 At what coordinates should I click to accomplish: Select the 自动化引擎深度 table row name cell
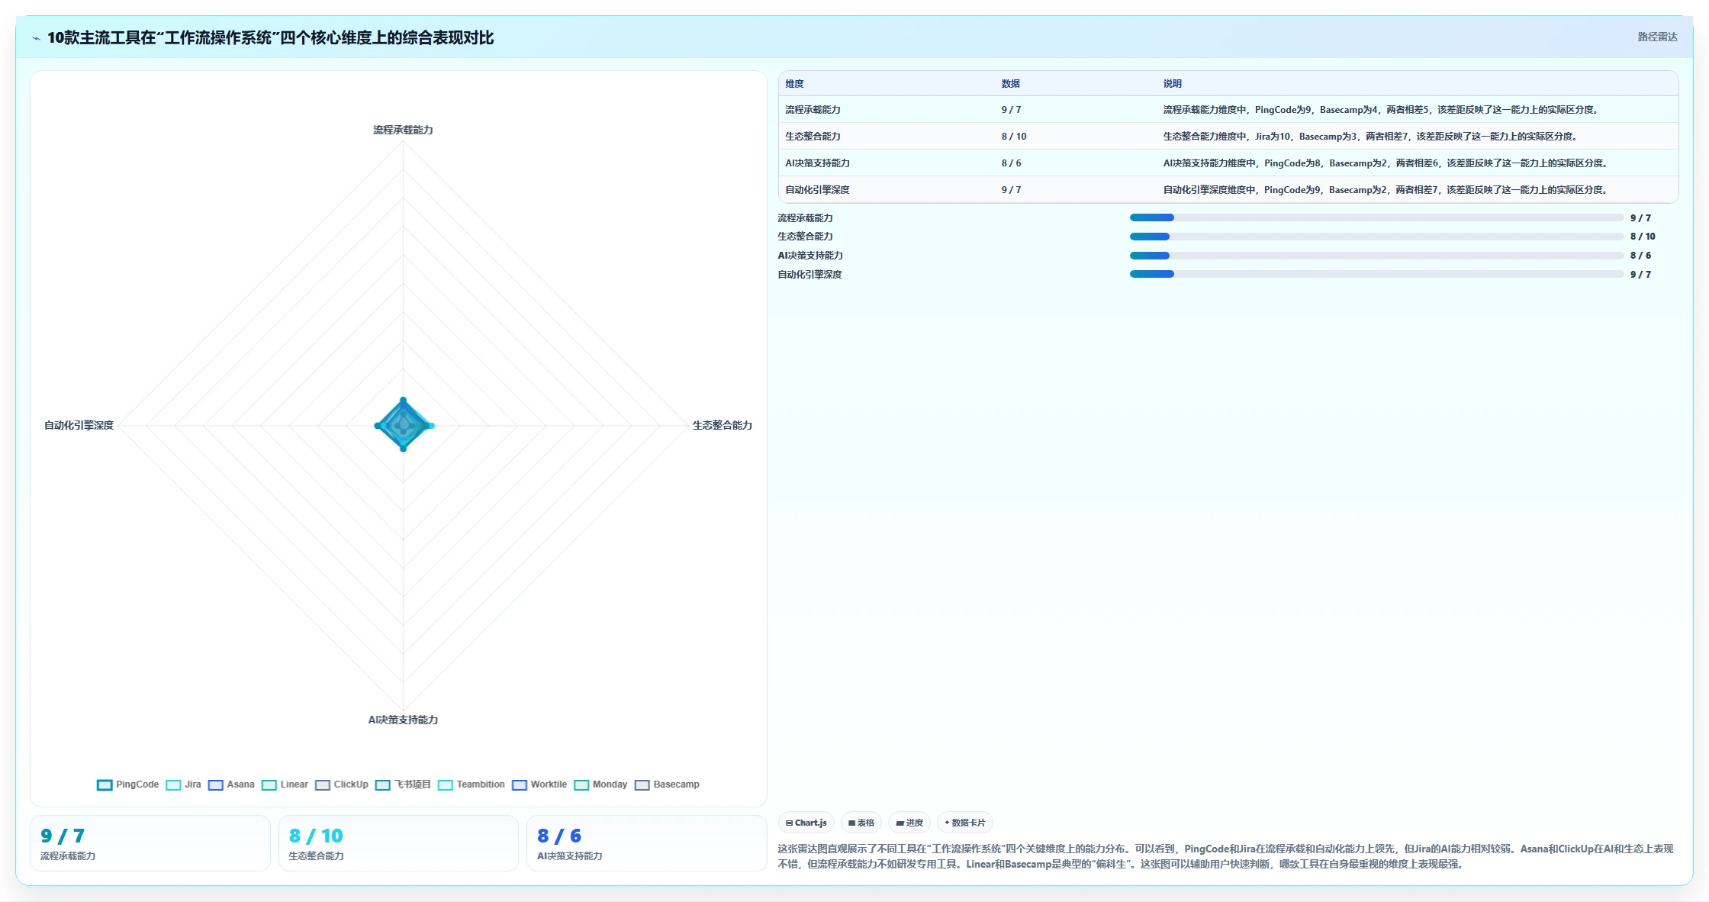point(817,190)
